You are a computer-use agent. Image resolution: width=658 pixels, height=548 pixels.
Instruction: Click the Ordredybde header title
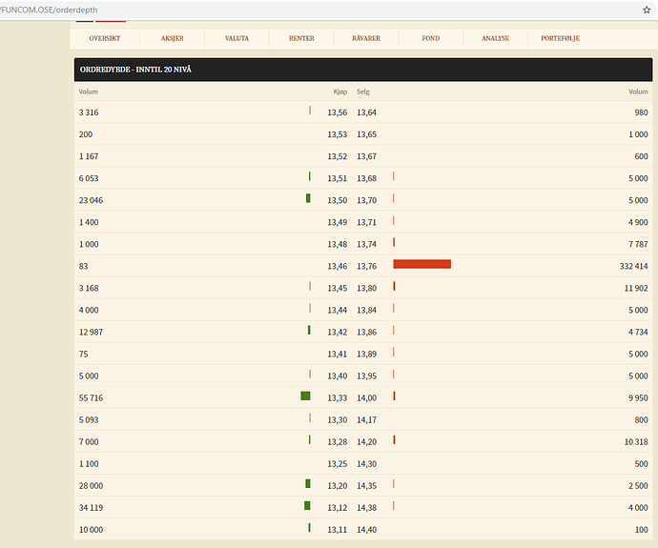point(135,70)
